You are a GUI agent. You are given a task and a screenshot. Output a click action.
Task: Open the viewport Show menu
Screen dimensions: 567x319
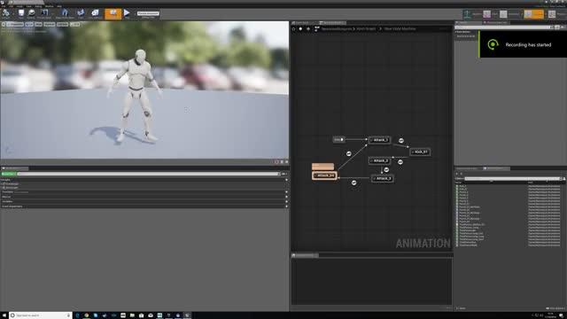point(38,24)
